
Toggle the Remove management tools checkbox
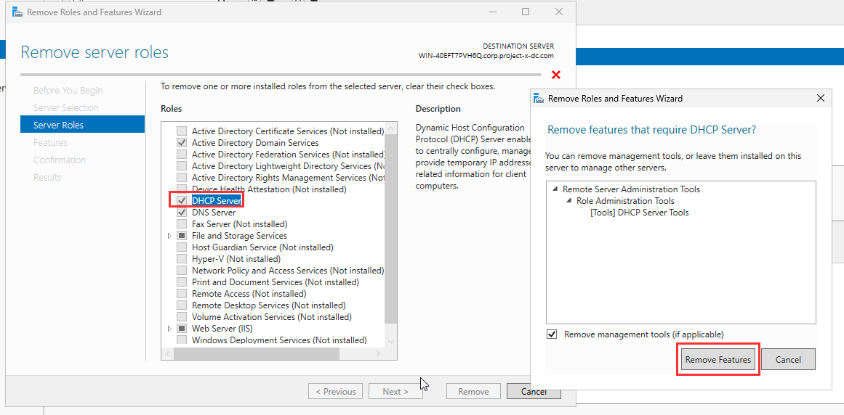point(552,334)
